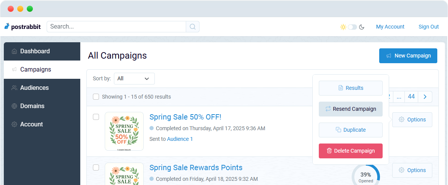This screenshot has width=448, height=185.
Task: Check the select-all results checkbox
Action: [96, 97]
